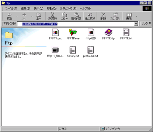Open Properties (プロパティ) from the toolbar
Screen dimensions: 153x132
point(115,16)
